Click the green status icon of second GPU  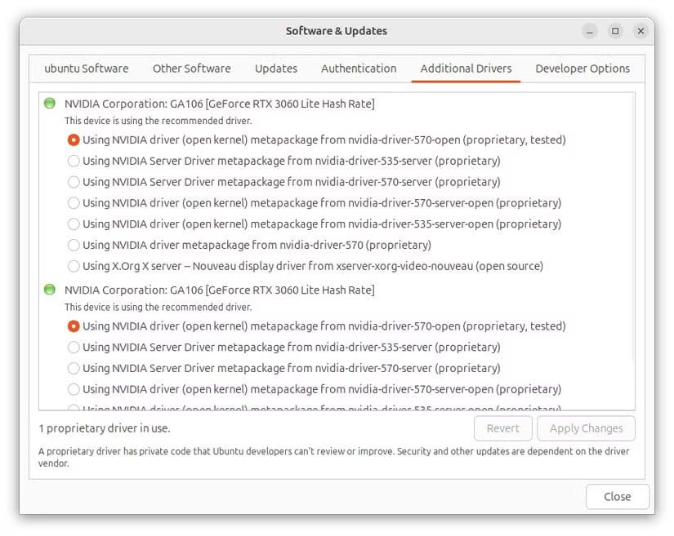(x=50, y=290)
